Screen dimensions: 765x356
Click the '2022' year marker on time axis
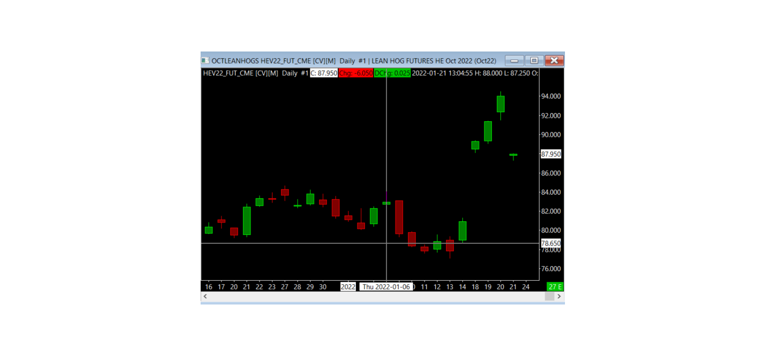pos(348,286)
